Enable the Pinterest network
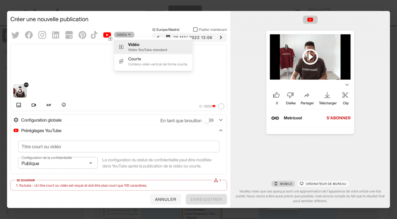This screenshot has width=397, height=219. tap(82, 35)
